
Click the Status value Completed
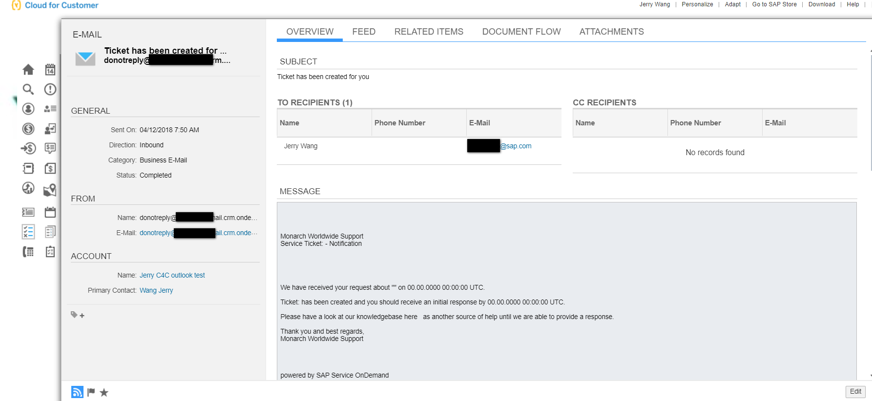pyautogui.click(x=155, y=176)
